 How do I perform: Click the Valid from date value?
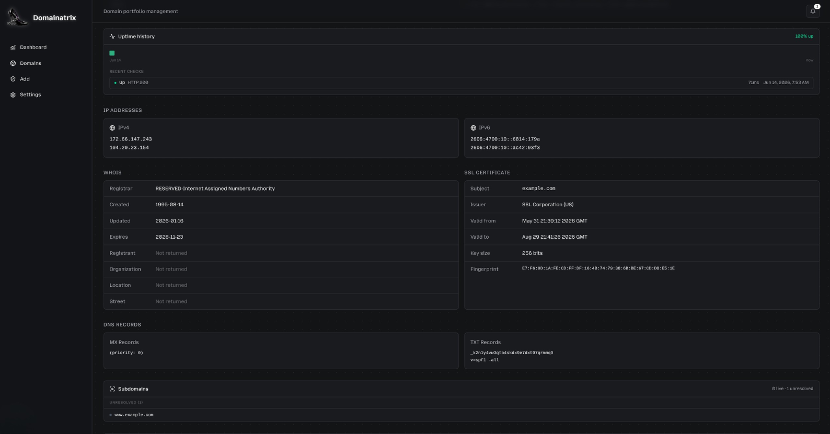pos(555,221)
